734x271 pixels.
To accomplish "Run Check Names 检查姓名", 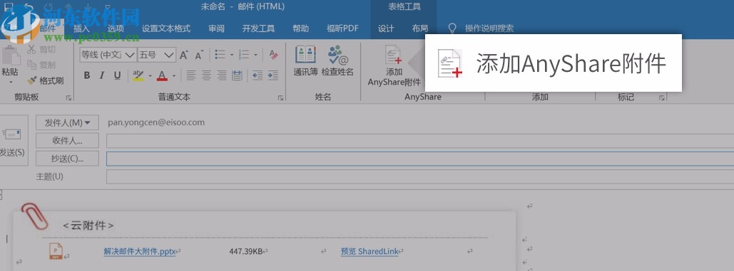I will point(337,60).
